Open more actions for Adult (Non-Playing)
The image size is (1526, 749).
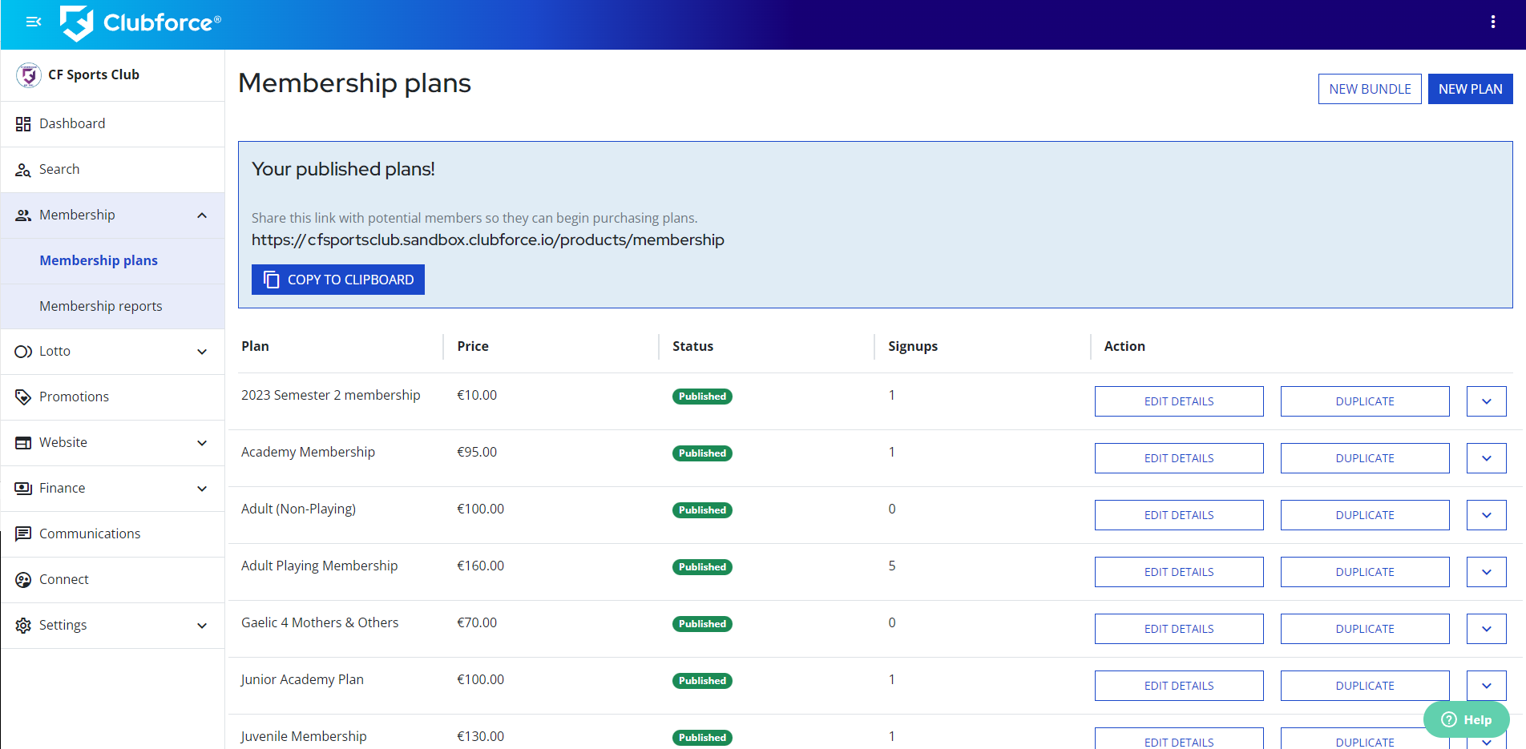(1487, 515)
